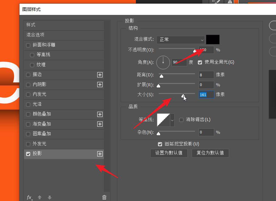This screenshot has width=276, height=201.
Task: Uncheck the 投影 effect checkbox
Action: coord(28,154)
